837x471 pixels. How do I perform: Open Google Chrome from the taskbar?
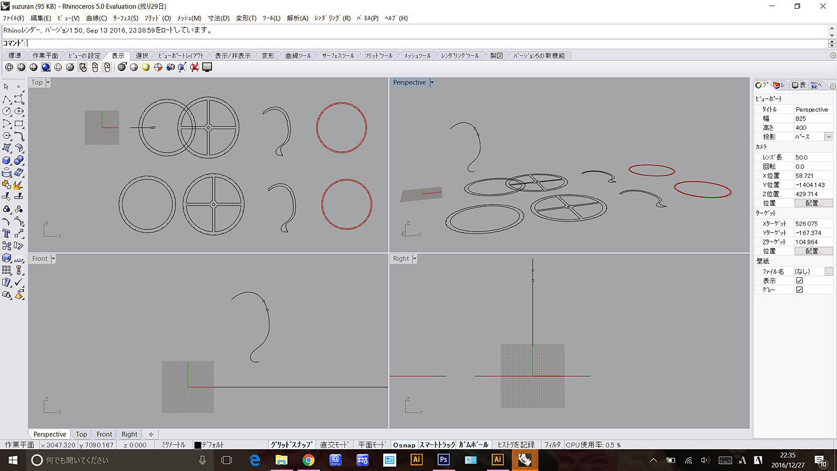[x=308, y=460]
